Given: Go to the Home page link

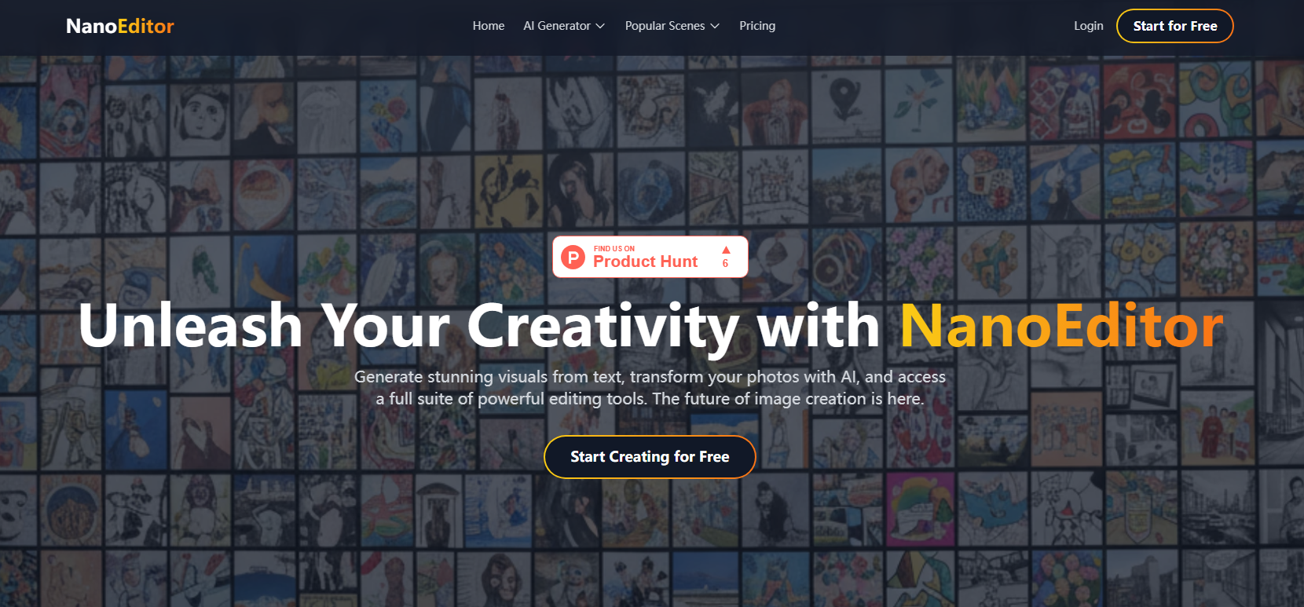Looking at the screenshot, I should (x=489, y=26).
